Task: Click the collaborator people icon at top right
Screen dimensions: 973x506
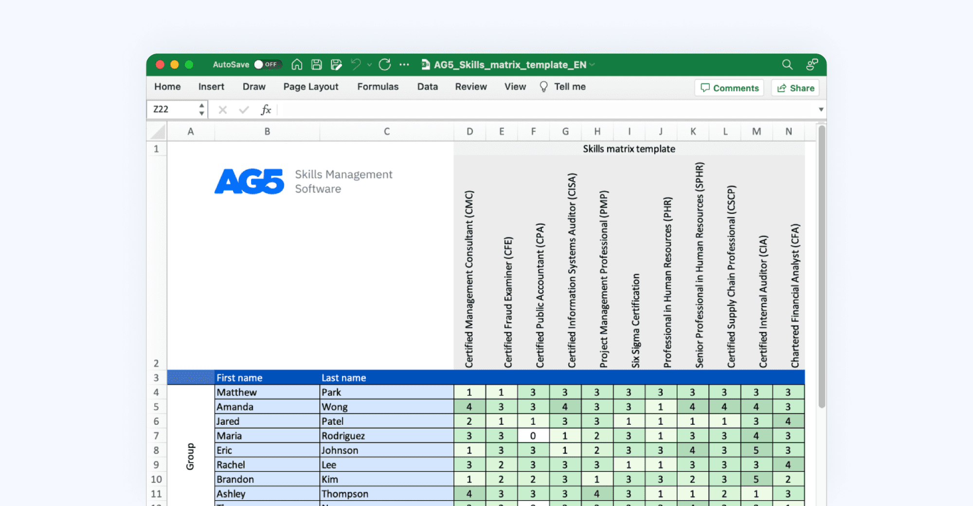Action: [x=812, y=65]
